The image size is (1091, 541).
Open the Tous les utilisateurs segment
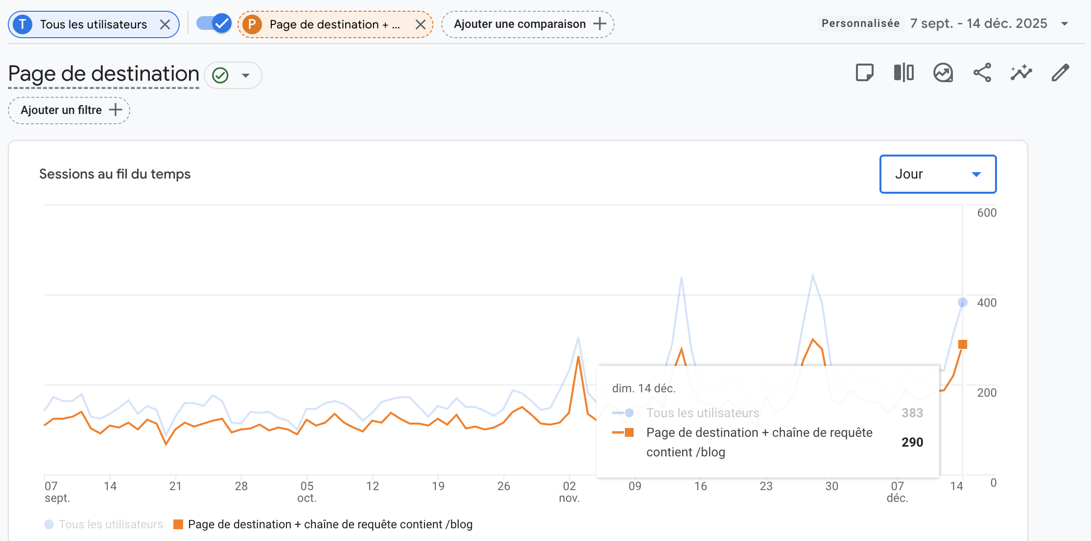[x=94, y=24]
